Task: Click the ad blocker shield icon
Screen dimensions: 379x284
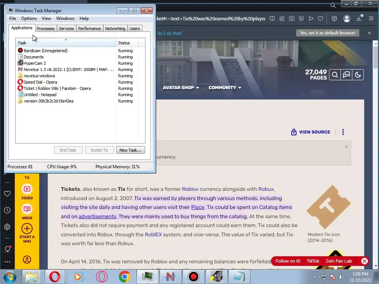Action: (x=301, y=18)
